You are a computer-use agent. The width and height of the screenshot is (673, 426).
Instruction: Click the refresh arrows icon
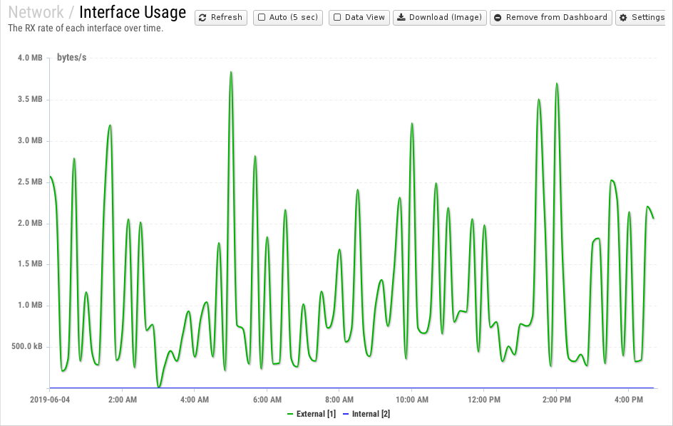(202, 18)
